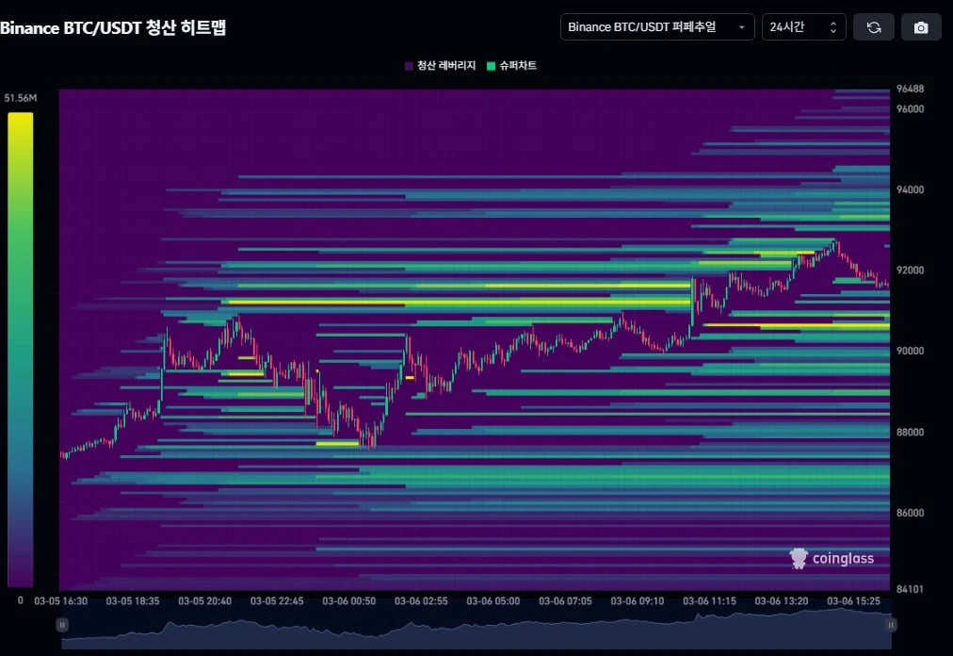Click the 03-06 05:00 time label

point(493,601)
